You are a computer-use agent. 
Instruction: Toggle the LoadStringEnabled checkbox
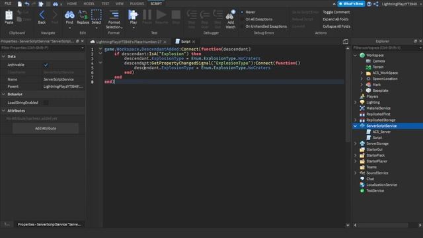[x=46, y=102]
